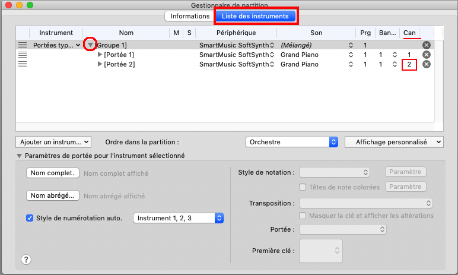Image resolution: width=458 pixels, height=275 pixels.
Task: Expand the Portée 2 row
Action: [100, 64]
